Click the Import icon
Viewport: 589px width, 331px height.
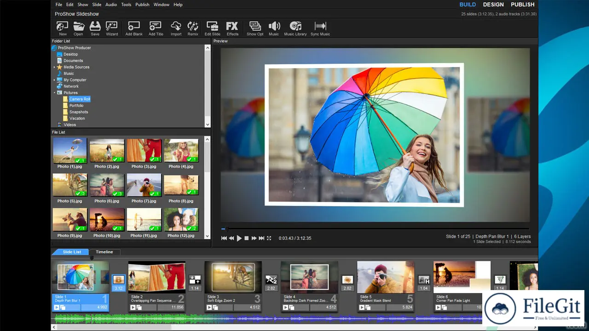(176, 28)
